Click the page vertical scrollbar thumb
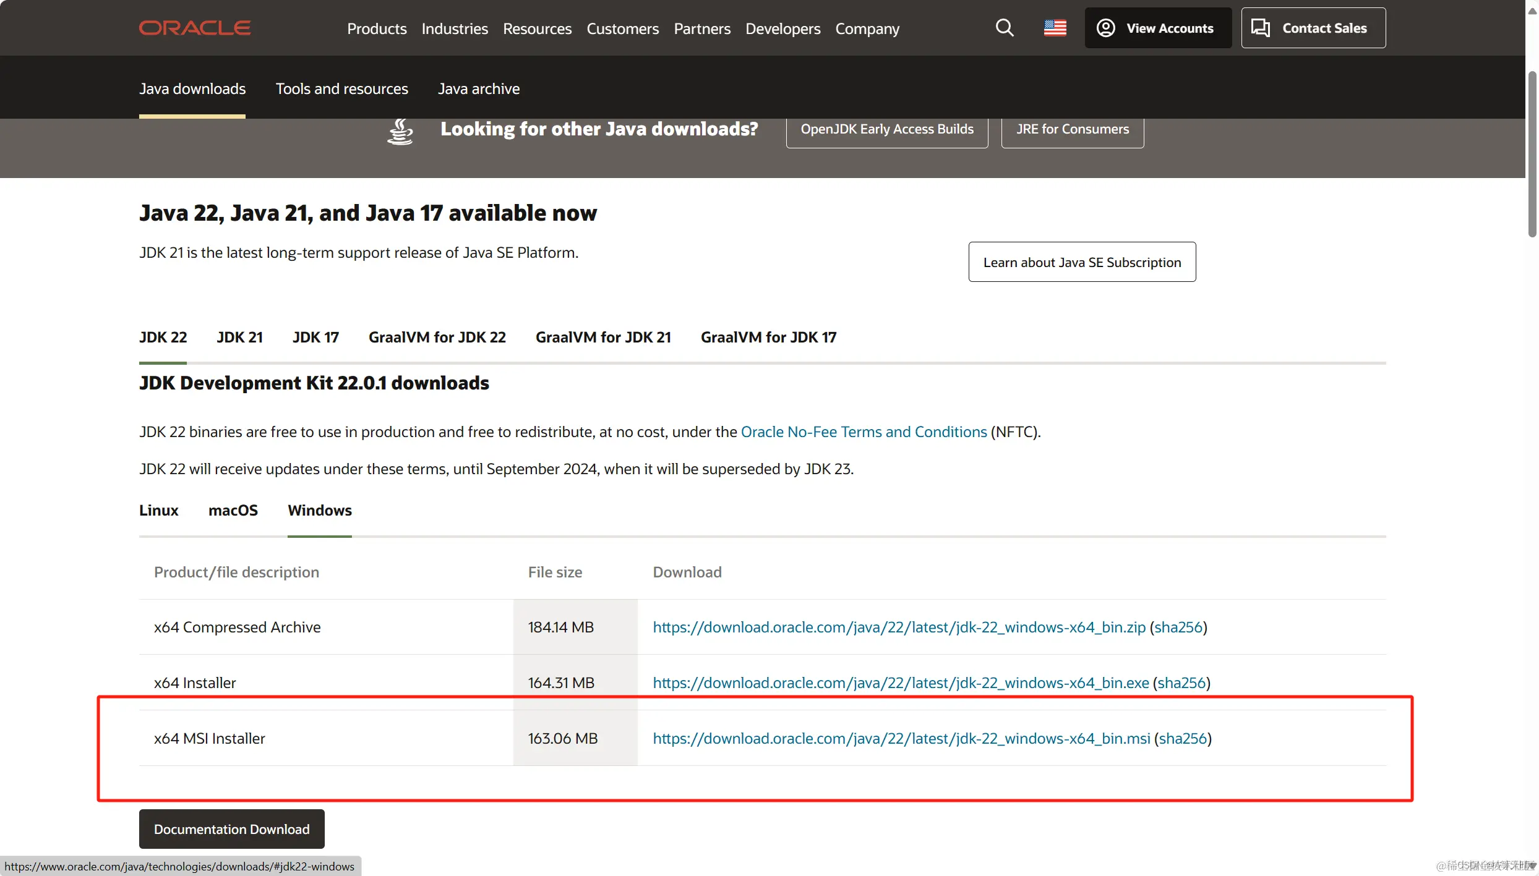 [x=1532, y=153]
